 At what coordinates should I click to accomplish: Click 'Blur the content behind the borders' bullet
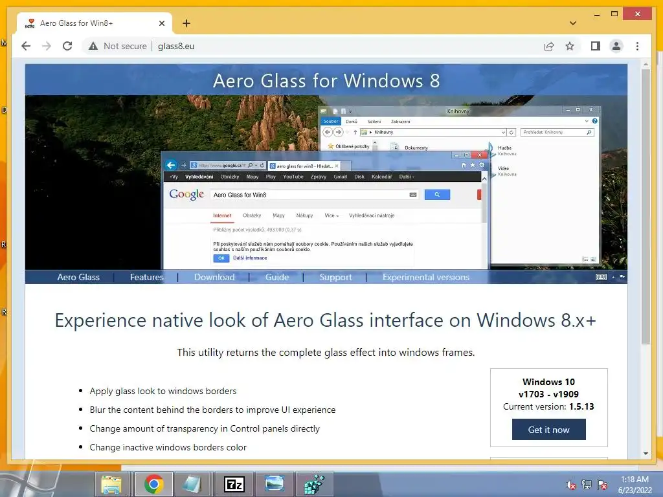212,410
